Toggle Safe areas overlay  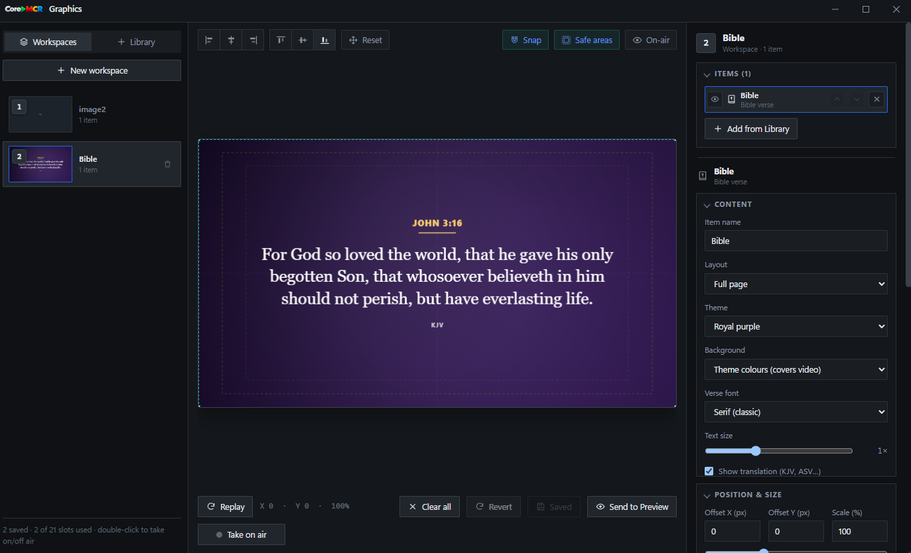(587, 40)
